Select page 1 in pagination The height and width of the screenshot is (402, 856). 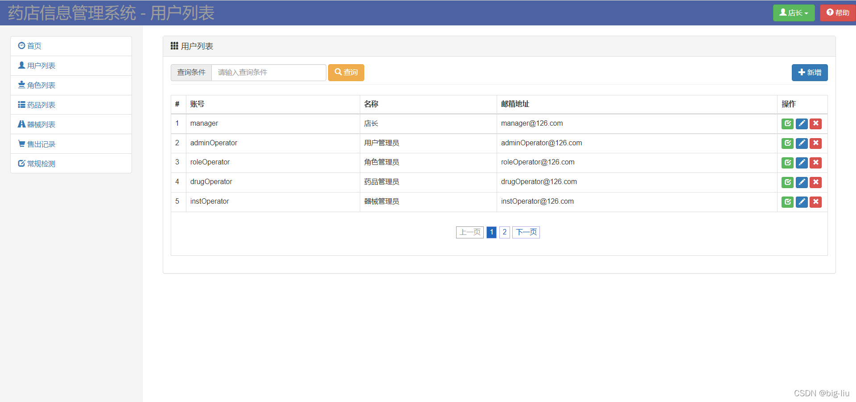click(491, 232)
